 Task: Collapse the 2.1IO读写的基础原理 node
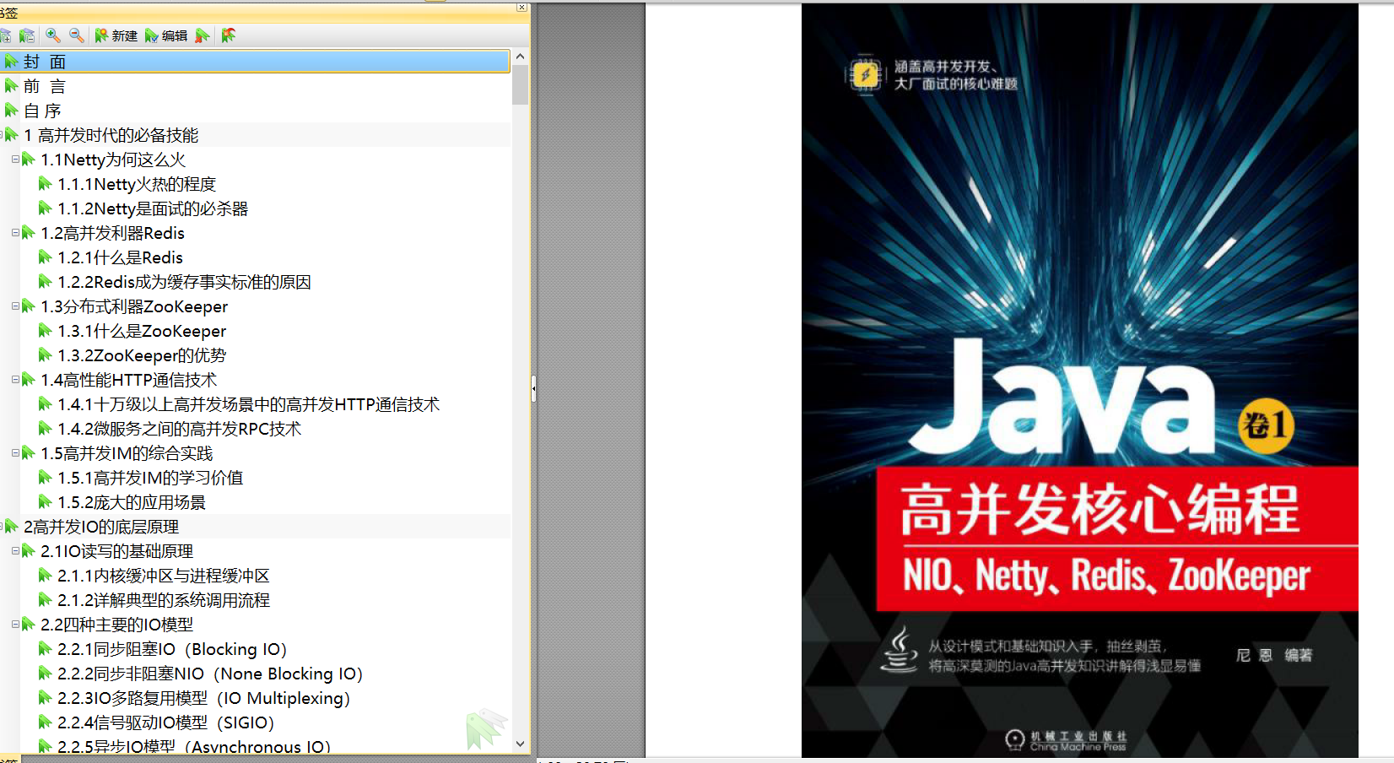(x=15, y=551)
